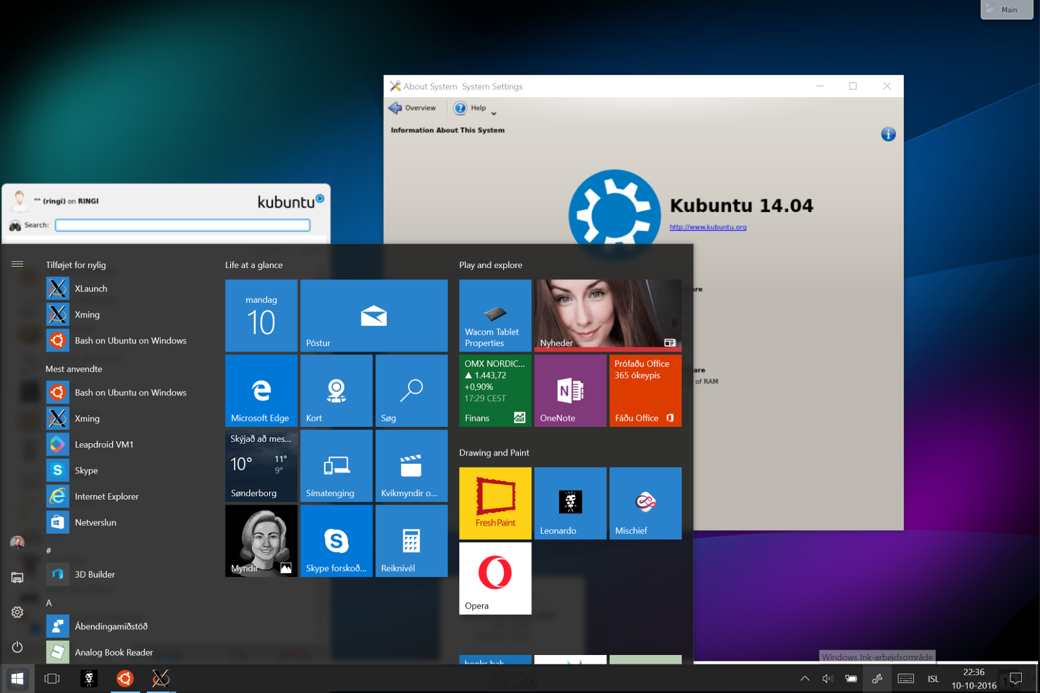Open Fresh Paint tile
The height and width of the screenshot is (693, 1040).
pos(495,503)
